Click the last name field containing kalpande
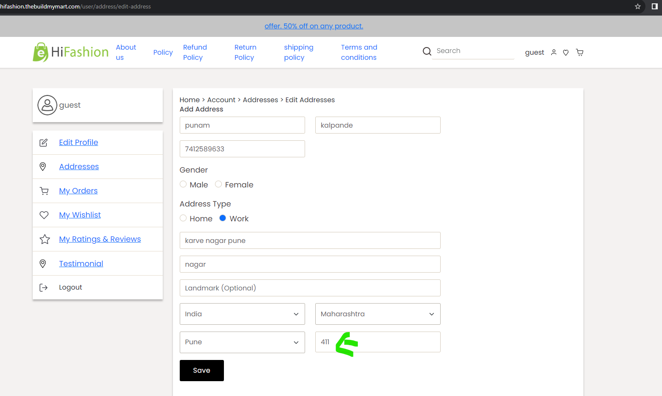662x396 pixels. (378, 125)
